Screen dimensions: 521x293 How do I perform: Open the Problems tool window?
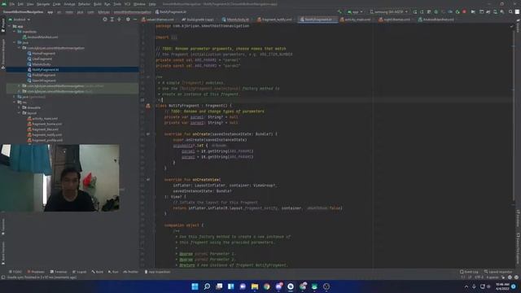pos(36,272)
